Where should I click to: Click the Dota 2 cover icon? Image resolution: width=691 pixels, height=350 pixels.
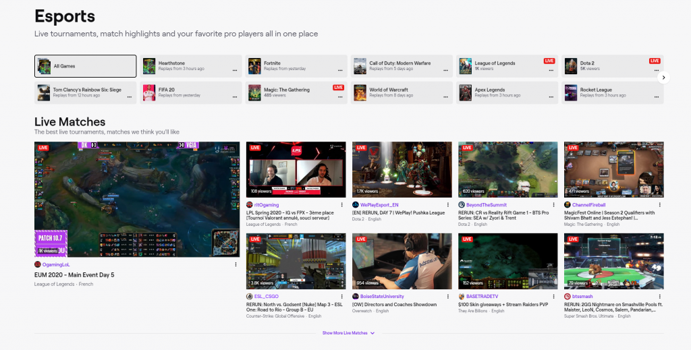click(x=571, y=66)
